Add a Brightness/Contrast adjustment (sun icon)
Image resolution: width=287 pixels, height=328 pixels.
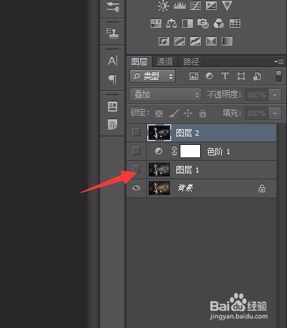(163, 5)
